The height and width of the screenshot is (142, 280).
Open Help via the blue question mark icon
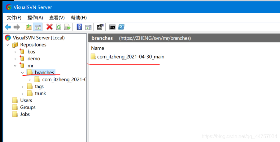click(79, 27)
